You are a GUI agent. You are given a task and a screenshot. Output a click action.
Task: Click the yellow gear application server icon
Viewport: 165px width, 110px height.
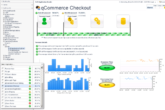tap(97, 21)
